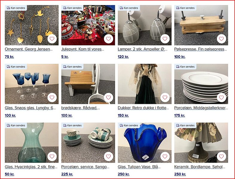Favorite the Georg Jensen ornament listing
This screenshot has width=235, height=179.
click(x=52, y=39)
